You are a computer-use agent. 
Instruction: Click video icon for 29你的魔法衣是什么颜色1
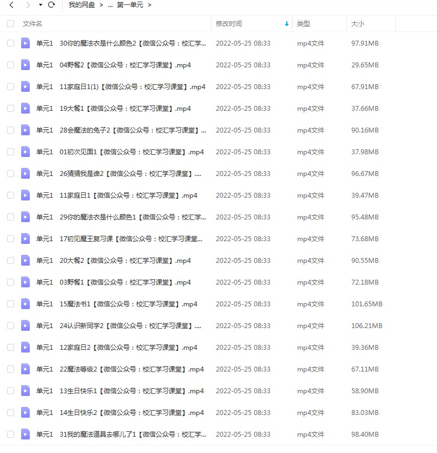[x=25, y=217]
